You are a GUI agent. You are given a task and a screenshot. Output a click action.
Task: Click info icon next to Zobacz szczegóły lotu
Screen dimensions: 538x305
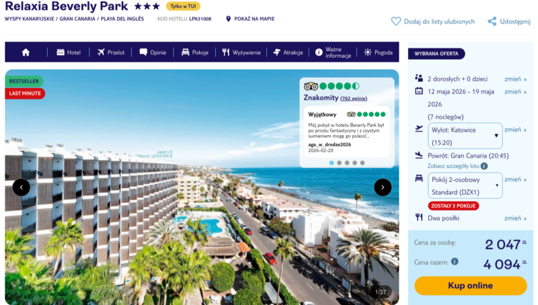(x=484, y=166)
